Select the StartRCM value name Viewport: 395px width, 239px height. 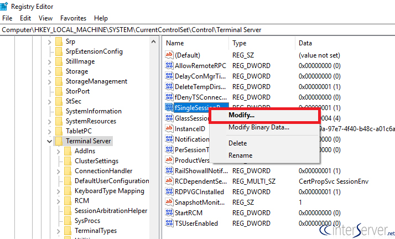[x=189, y=213]
